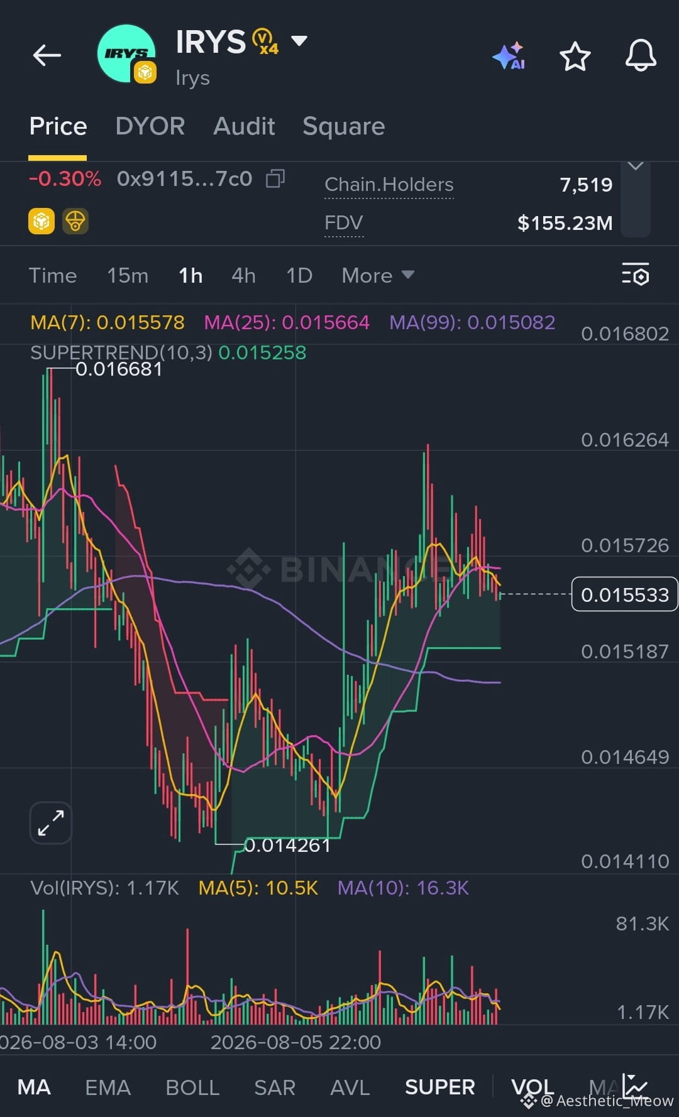Screen dimensions: 679x1117
Task: Tap the low price marker 0.014261
Action: [287, 846]
